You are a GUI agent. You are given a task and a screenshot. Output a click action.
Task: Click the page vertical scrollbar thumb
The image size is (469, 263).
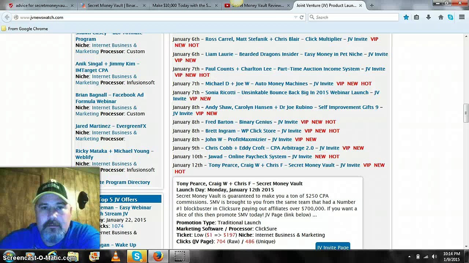click(x=466, y=113)
